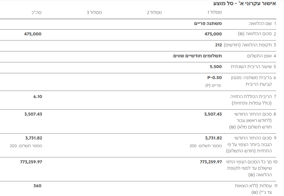Click 3,731.82 in the סה"כ column

(x=34, y=138)
